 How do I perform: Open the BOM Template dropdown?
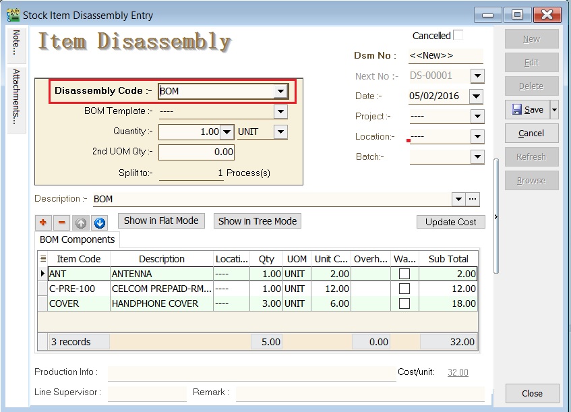282,111
